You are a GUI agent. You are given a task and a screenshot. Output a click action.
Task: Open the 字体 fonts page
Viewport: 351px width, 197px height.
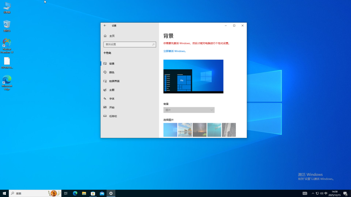click(130, 98)
